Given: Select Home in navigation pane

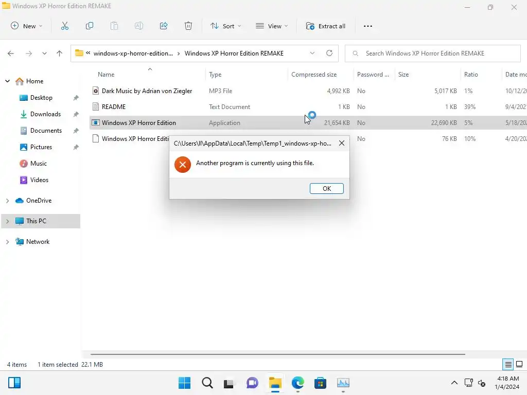Looking at the screenshot, I should (x=29, y=81).
